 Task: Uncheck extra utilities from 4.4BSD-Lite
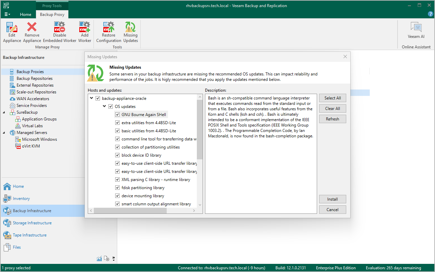[118, 123]
